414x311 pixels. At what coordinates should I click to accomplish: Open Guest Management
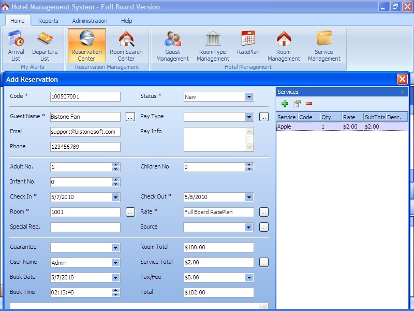coord(172,46)
